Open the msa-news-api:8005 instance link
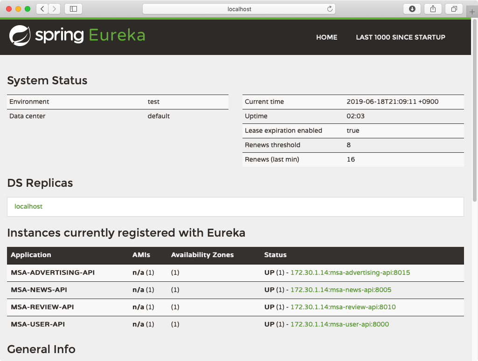Viewport: 478px width, 361px height. click(340, 290)
